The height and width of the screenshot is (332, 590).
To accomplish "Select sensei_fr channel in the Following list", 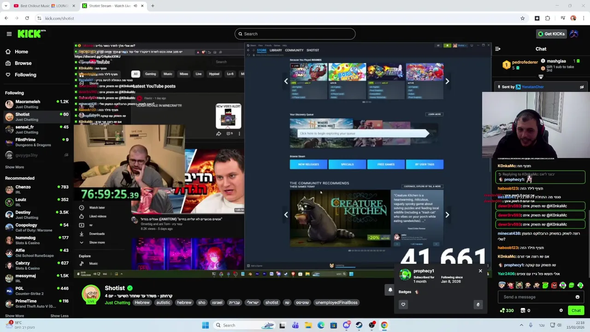I will click(36, 130).
